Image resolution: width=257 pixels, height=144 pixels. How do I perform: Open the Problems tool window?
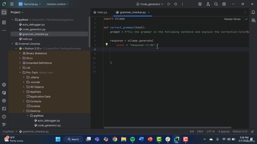(4, 117)
